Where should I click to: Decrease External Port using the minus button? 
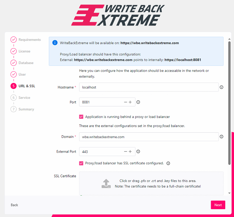click(x=125, y=152)
